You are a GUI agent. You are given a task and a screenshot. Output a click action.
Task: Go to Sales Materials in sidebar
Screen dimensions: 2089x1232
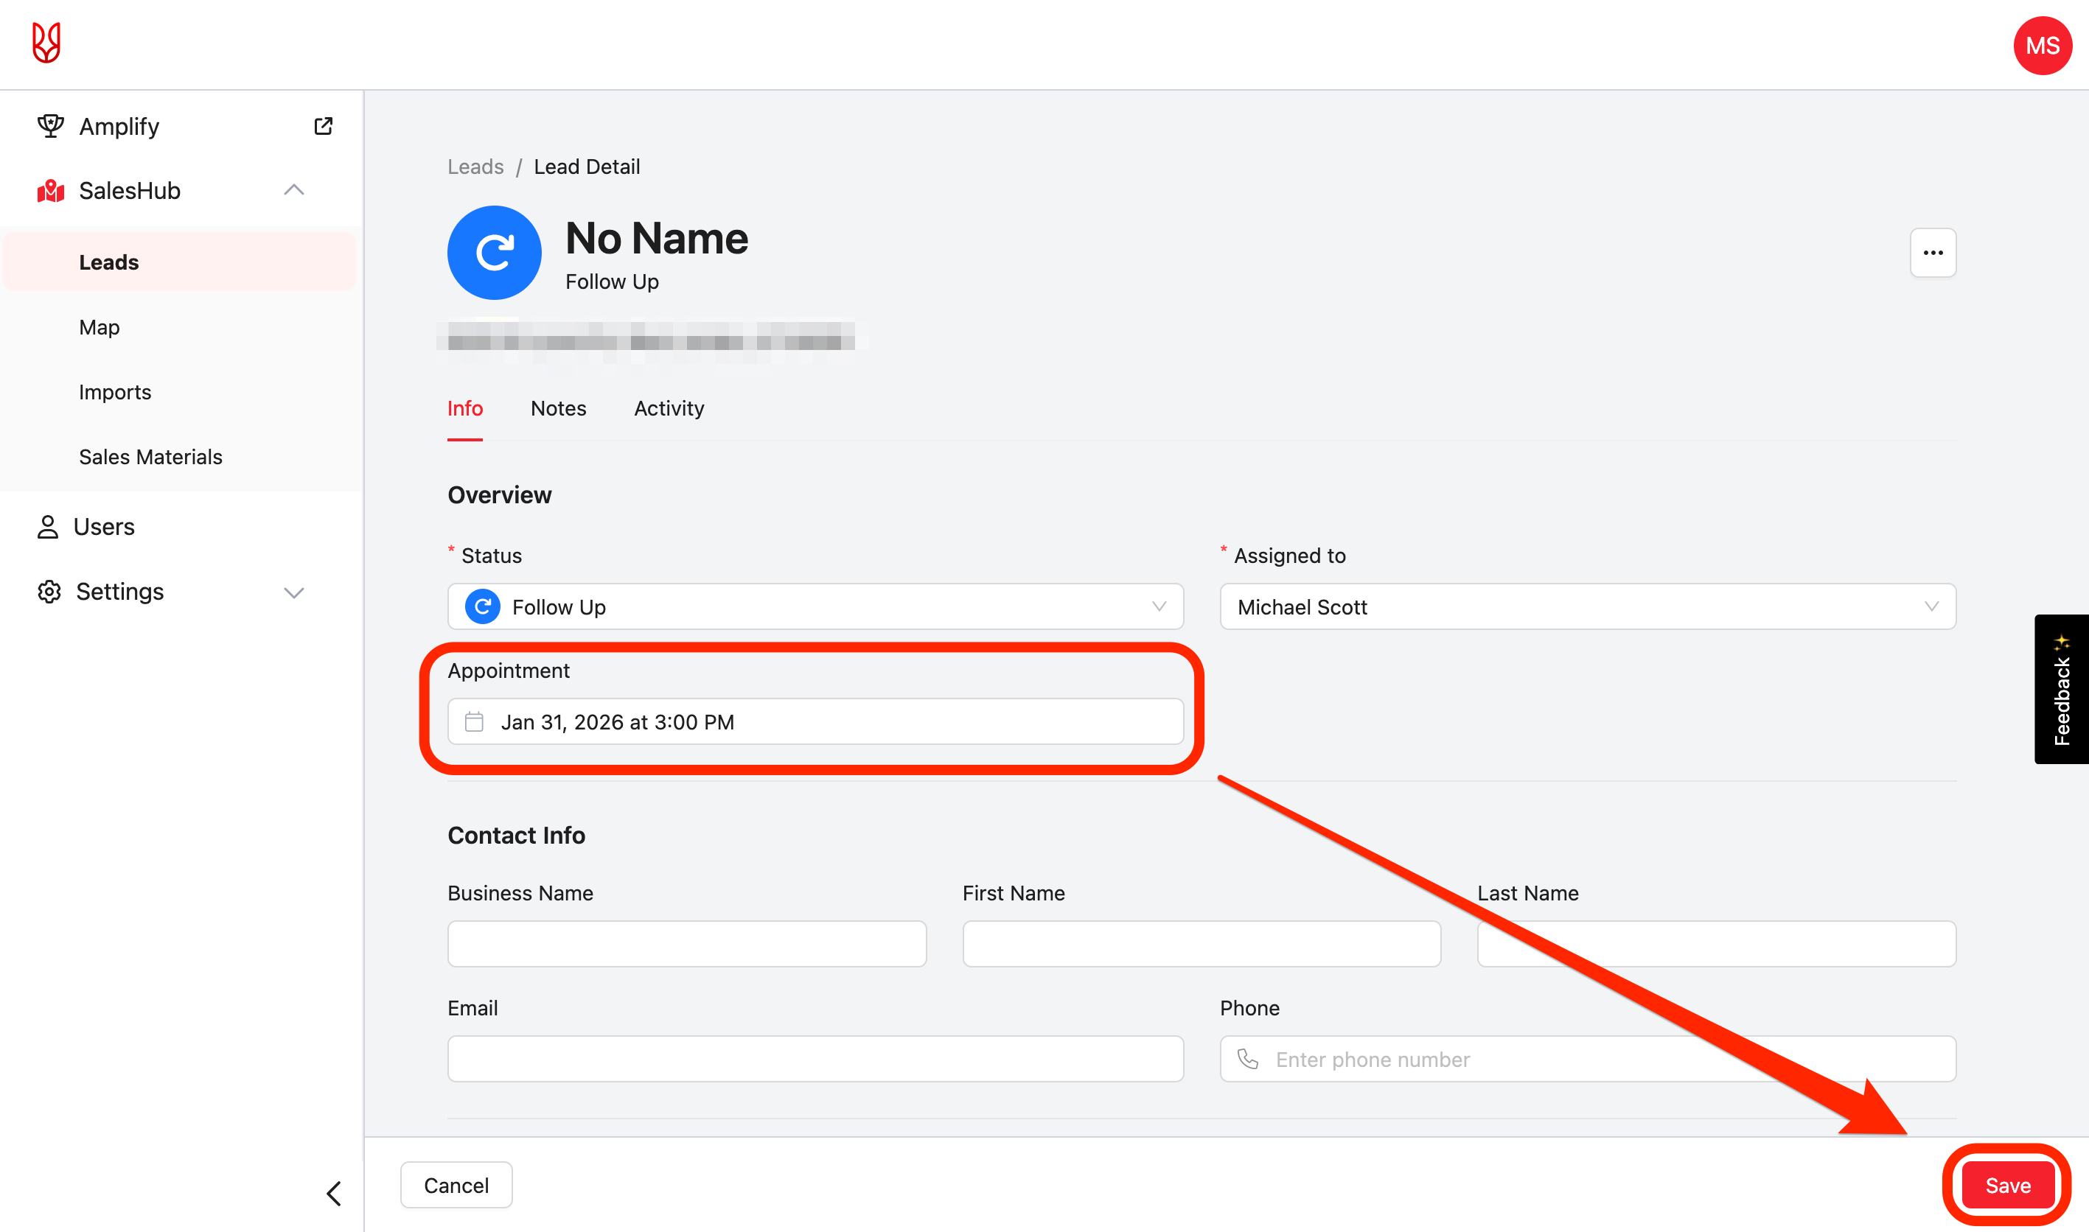150,457
